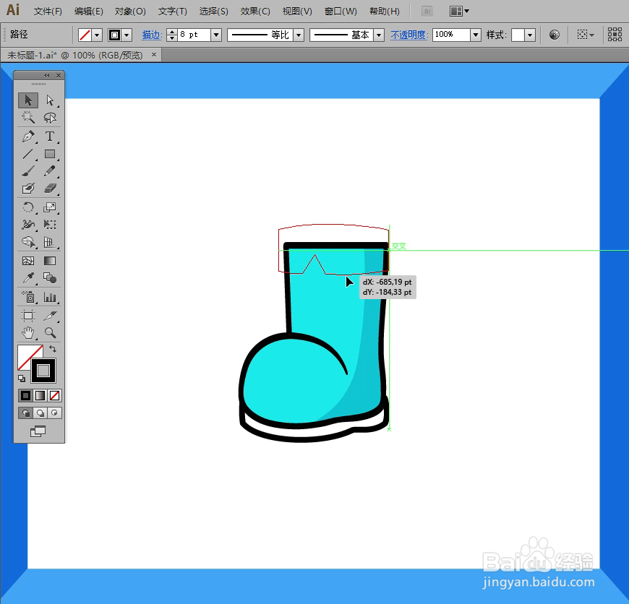Select the Warp tool

[28, 225]
